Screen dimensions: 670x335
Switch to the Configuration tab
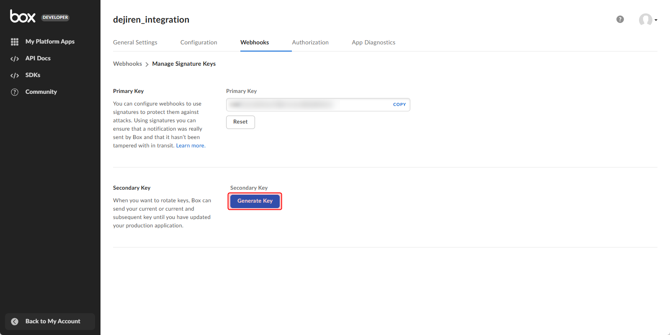(x=198, y=42)
